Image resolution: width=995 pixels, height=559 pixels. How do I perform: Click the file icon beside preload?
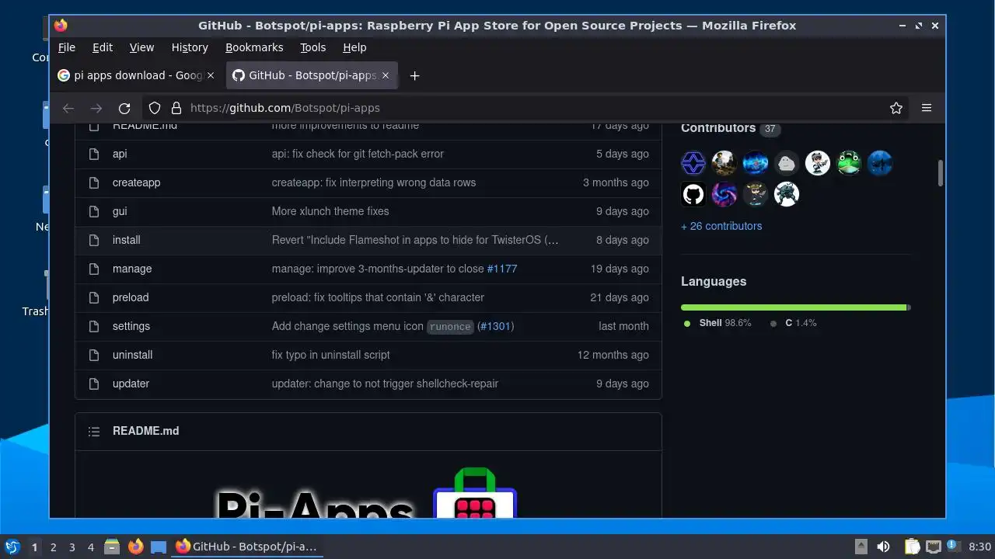coord(94,297)
